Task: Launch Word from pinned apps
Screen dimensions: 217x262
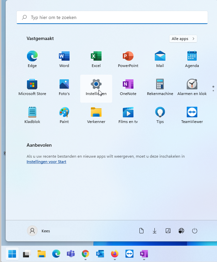Action: 64,59
